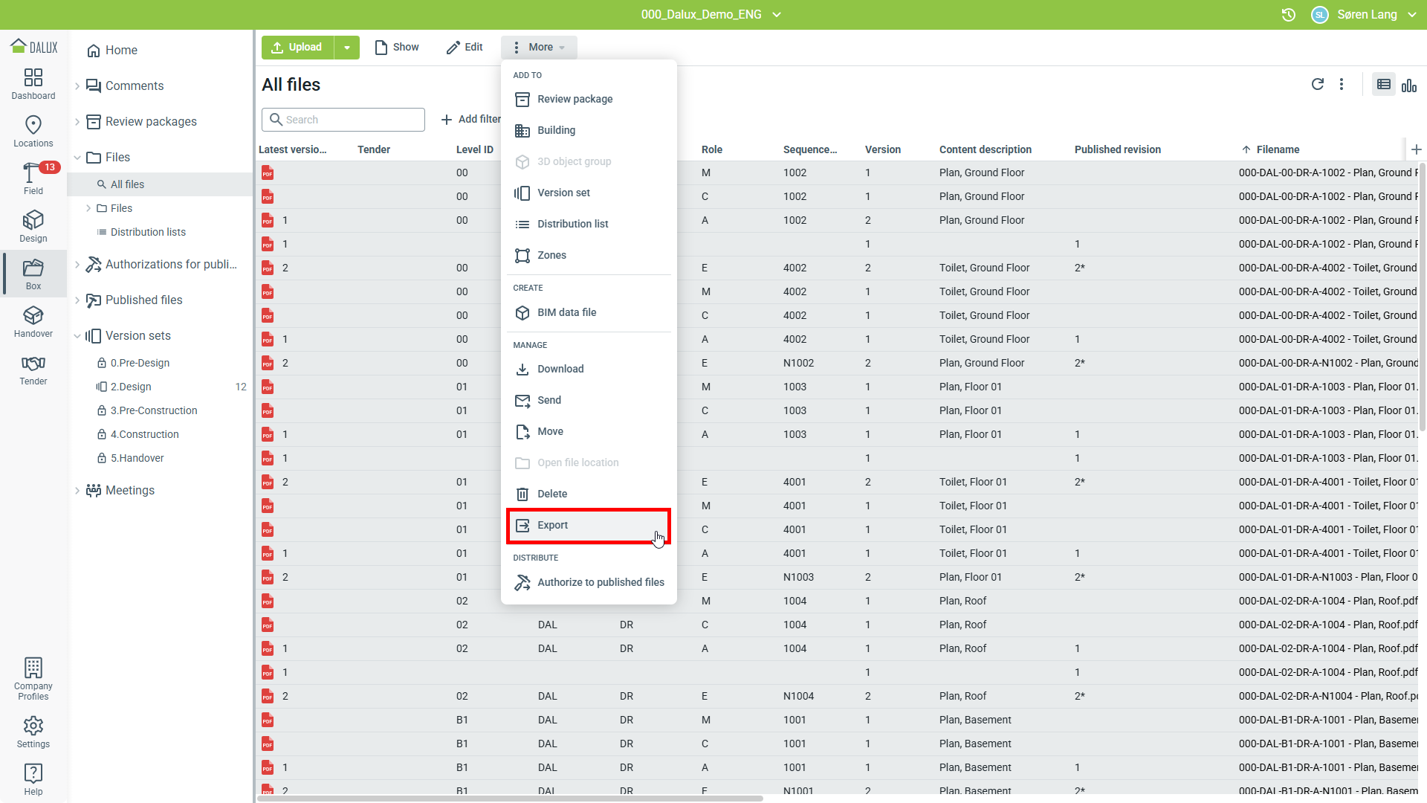The image size is (1427, 803).
Task: Open the Handover module
Action: pyautogui.click(x=33, y=321)
